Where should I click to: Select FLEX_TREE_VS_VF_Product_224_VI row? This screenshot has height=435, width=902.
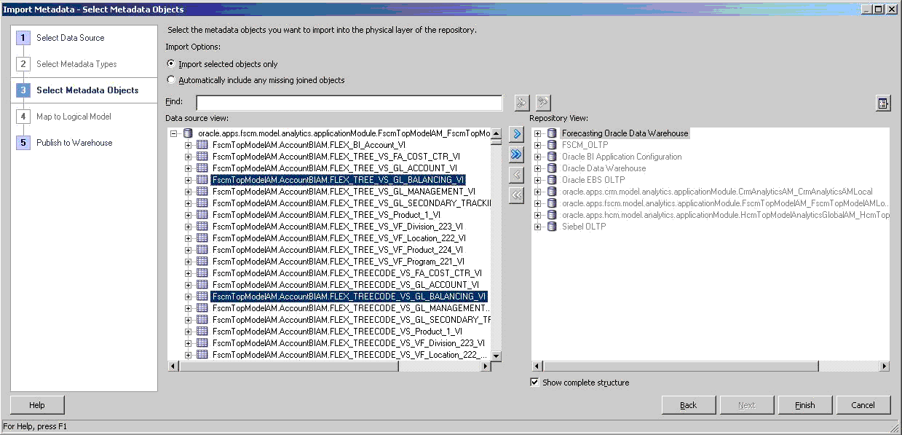click(338, 250)
